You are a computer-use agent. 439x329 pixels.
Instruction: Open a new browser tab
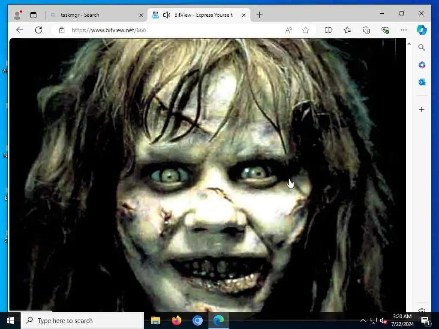259,15
